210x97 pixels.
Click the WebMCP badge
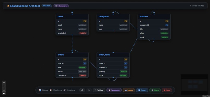(47, 6)
